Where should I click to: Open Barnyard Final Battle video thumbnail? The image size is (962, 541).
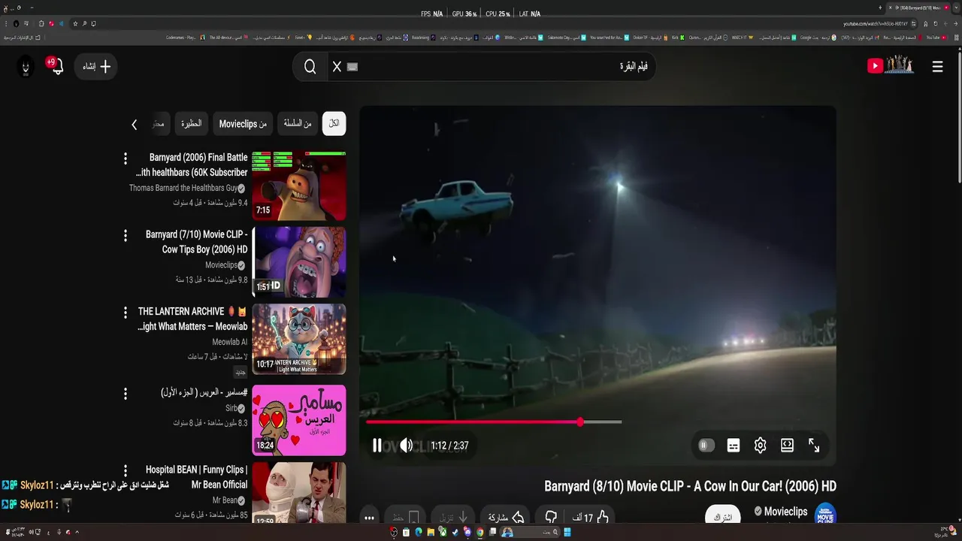click(299, 185)
